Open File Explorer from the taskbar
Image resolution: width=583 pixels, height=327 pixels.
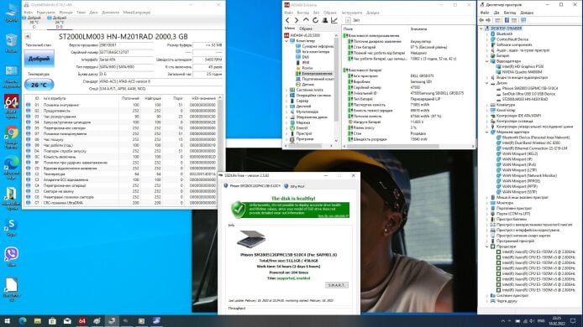pyautogui.click(x=37, y=321)
